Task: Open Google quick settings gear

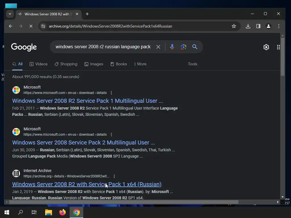Action: [266, 47]
